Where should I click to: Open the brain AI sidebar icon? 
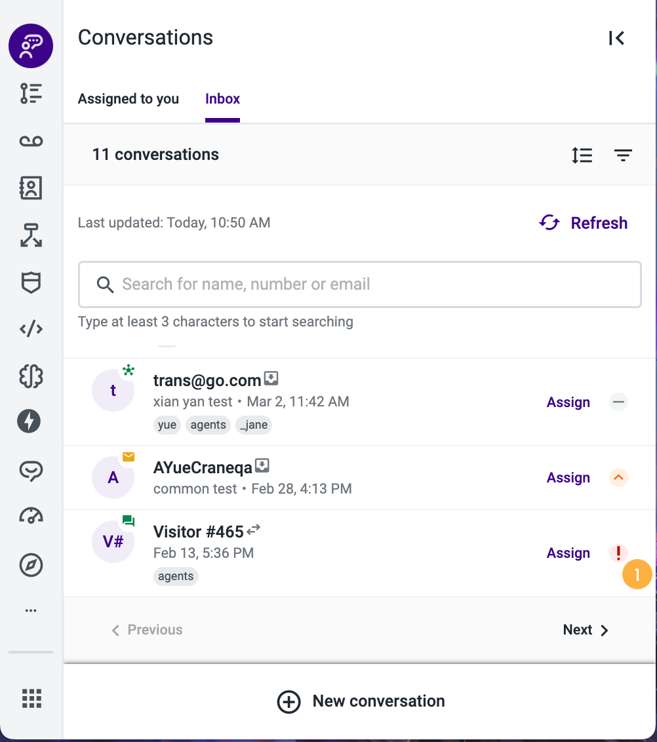tap(31, 376)
